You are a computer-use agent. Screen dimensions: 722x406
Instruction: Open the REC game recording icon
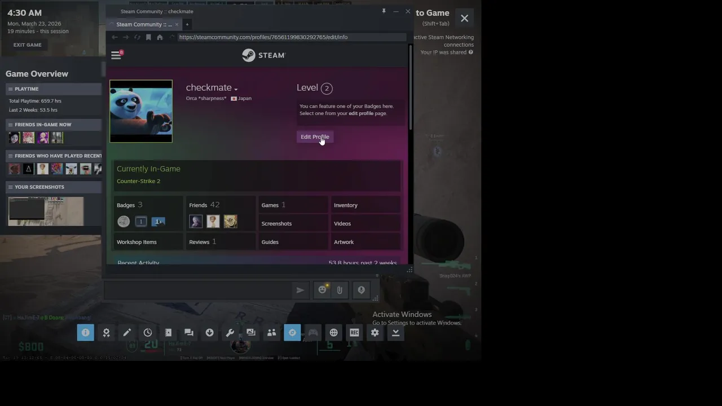(x=354, y=333)
